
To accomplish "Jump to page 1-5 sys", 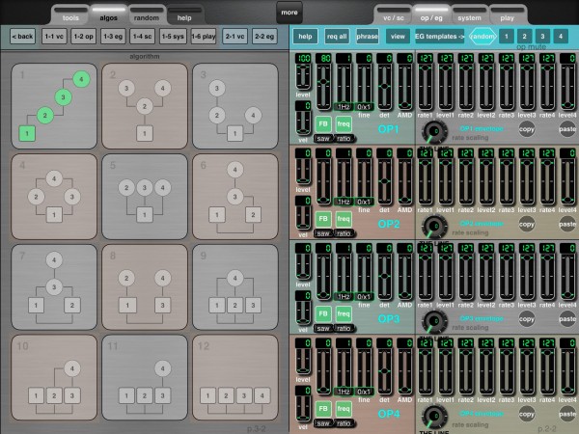I will [x=173, y=37].
